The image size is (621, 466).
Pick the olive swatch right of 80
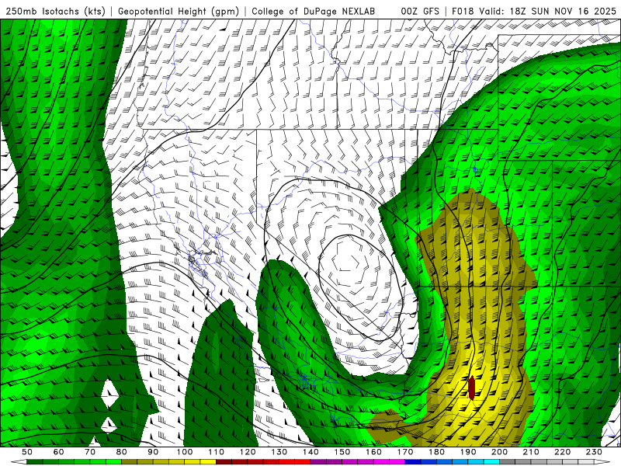coord(130,462)
